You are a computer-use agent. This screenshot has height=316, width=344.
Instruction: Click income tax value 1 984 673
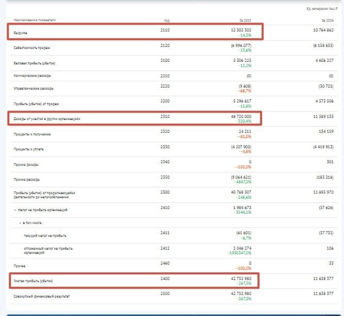[x=242, y=207]
